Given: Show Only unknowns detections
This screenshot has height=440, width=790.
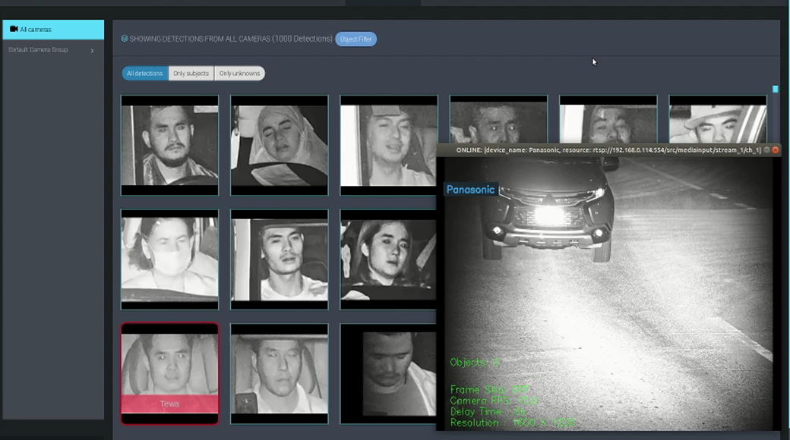Looking at the screenshot, I should [x=239, y=74].
